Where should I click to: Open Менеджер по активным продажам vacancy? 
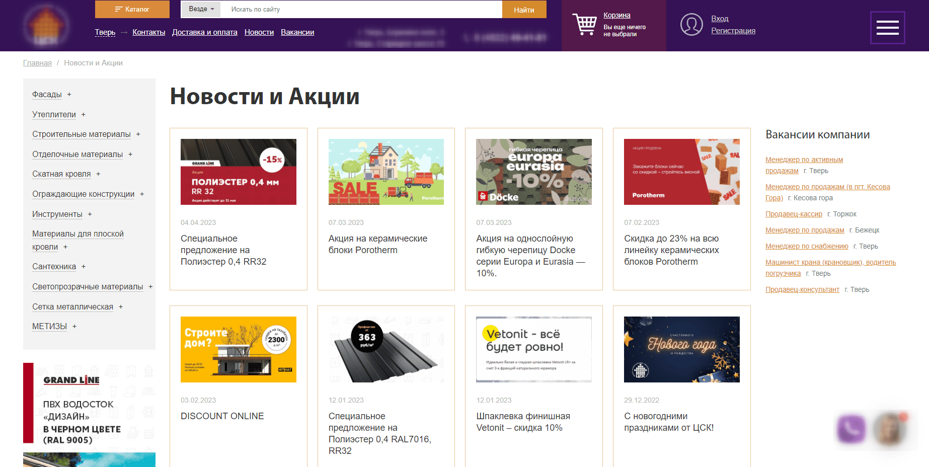[804, 165]
